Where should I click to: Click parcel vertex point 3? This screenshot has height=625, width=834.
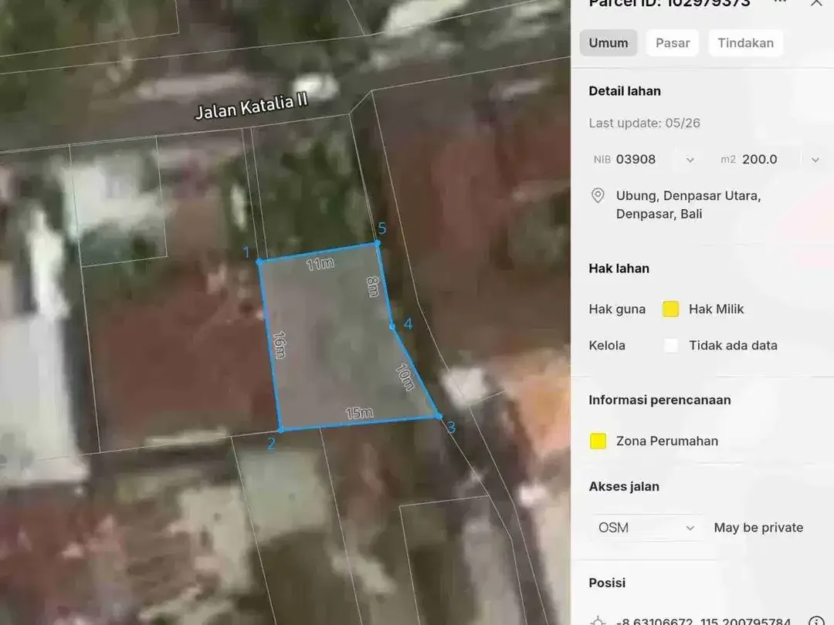point(439,416)
